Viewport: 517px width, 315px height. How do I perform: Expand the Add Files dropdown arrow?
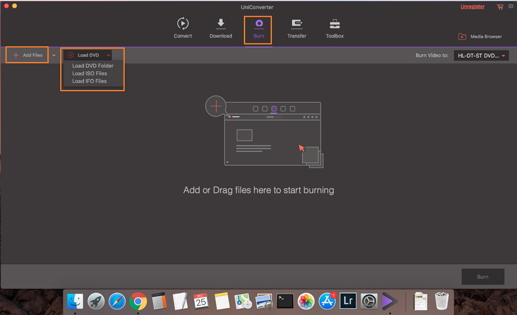[x=54, y=55]
